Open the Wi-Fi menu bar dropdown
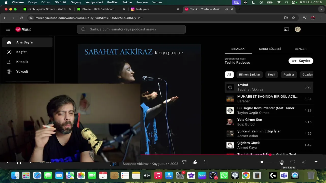This screenshot has height=183, width=326. click(279, 2)
